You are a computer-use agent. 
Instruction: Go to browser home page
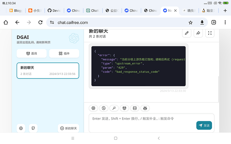6,22
